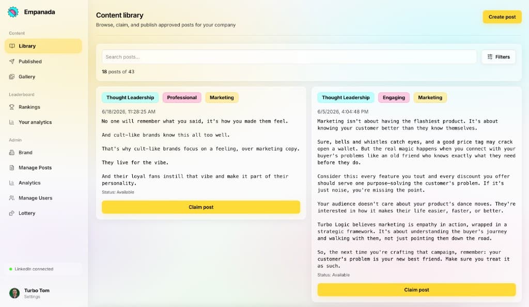Click Thought Leadership tag on 6/5/2026 post

(346, 98)
